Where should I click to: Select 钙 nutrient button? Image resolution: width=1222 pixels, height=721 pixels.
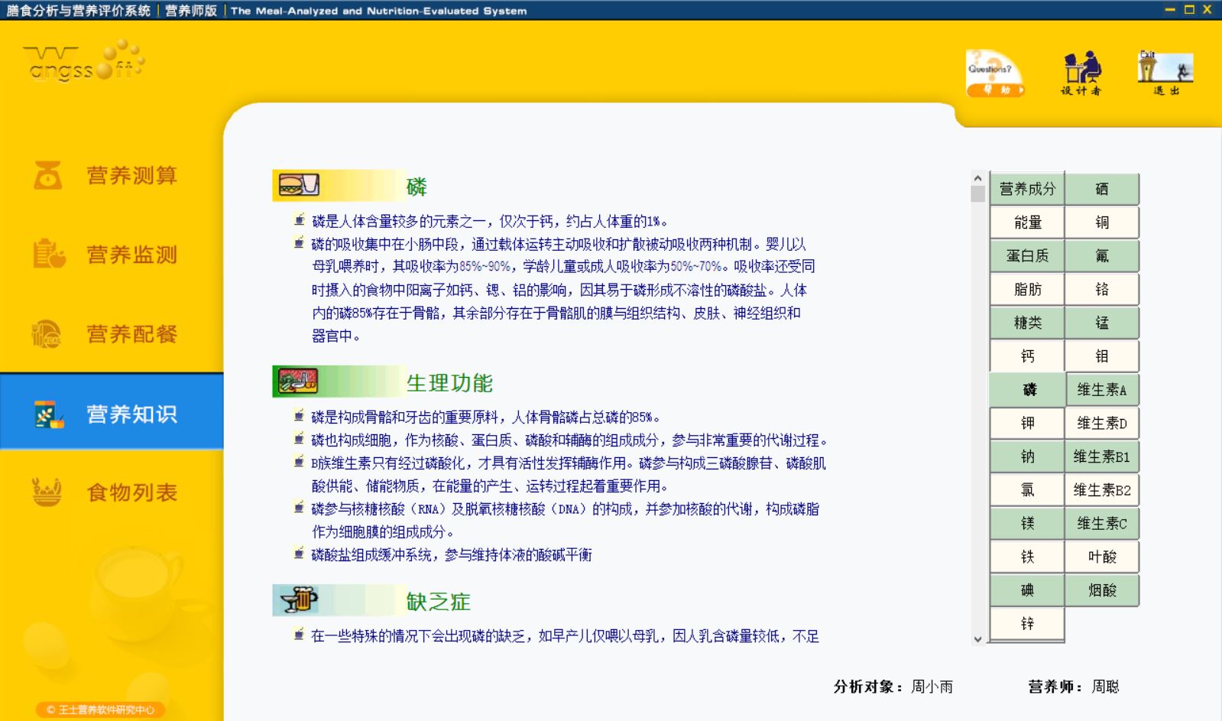(x=1027, y=356)
